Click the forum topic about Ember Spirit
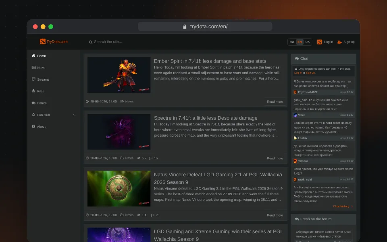This screenshot has width=387, height=242. point(323,234)
